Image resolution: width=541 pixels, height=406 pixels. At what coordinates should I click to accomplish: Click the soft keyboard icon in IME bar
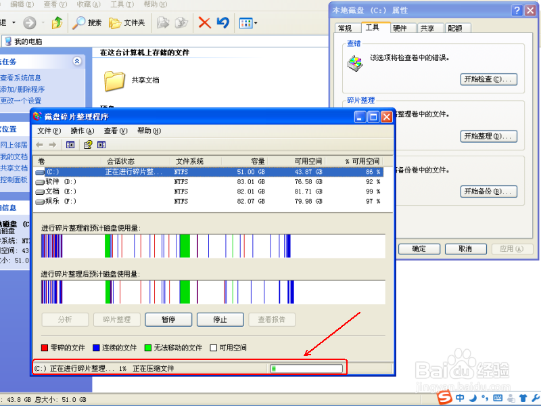498,398
